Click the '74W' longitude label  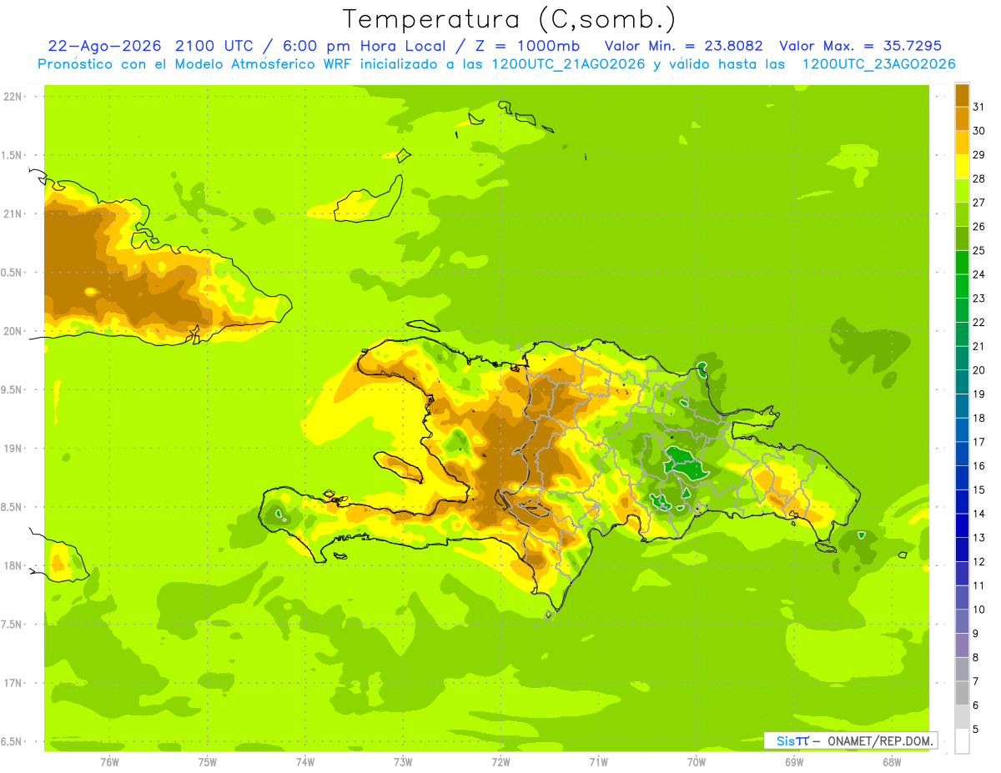point(305,761)
